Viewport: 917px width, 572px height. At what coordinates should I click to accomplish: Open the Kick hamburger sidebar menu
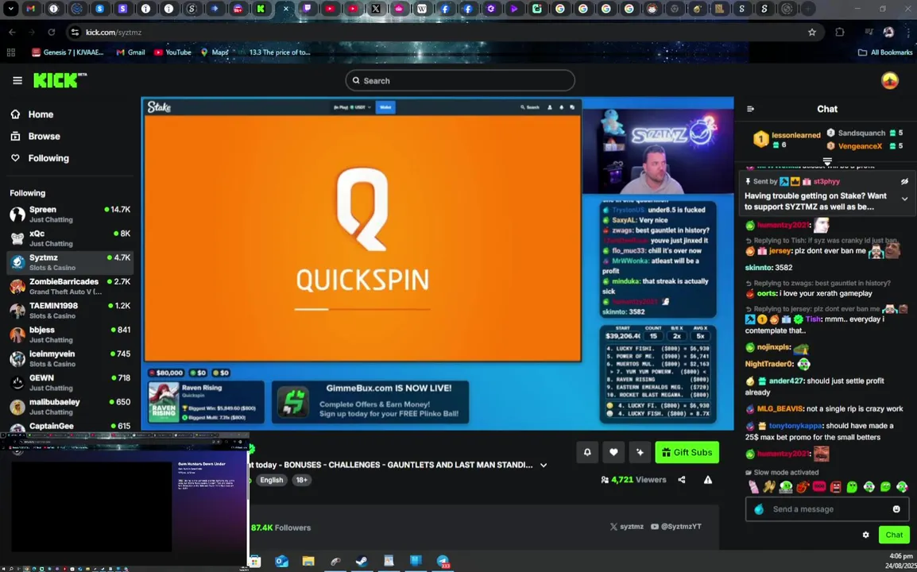pos(17,81)
